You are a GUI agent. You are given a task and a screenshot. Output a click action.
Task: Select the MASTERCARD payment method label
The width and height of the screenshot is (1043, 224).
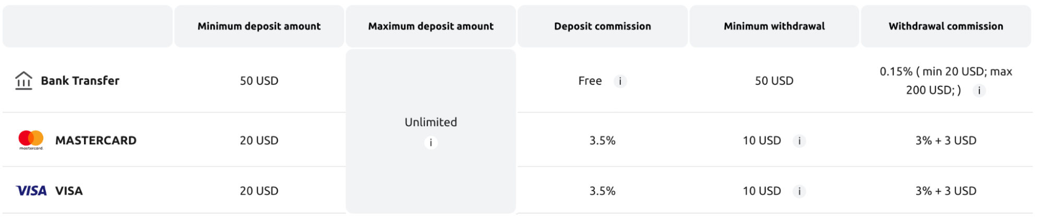pos(95,140)
